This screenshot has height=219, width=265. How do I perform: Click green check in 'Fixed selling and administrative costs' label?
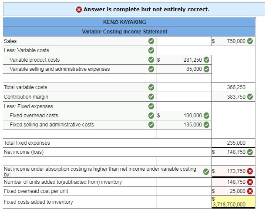click(151, 125)
